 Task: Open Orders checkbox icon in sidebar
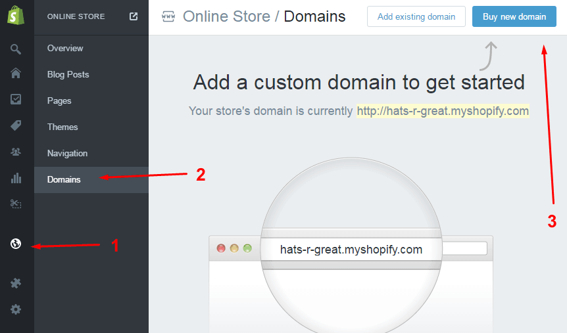click(16, 99)
